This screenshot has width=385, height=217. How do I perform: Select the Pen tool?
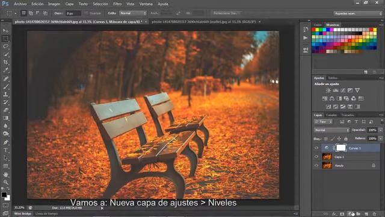5,142
